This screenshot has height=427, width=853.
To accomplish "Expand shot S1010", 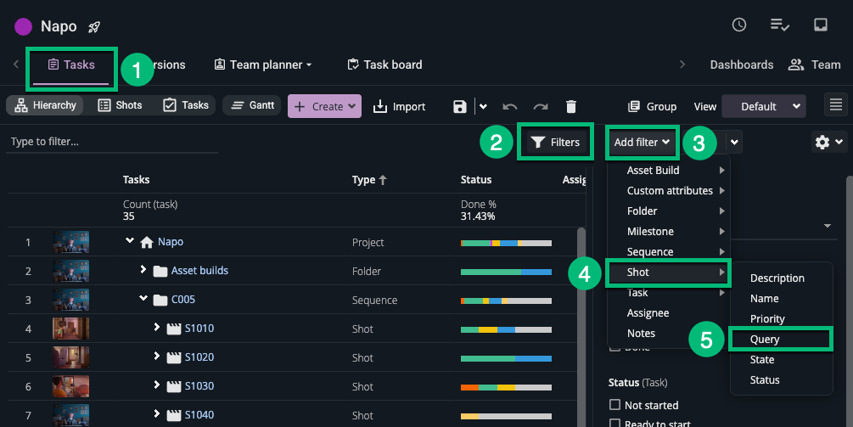I will tap(157, 327).
